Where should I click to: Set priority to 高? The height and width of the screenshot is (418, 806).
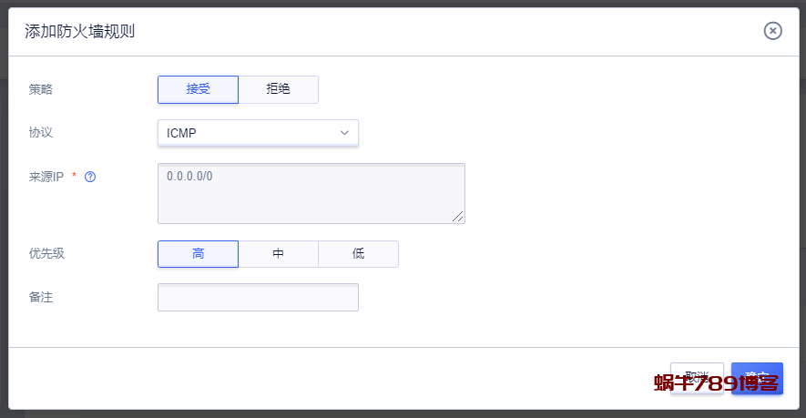(198, 254)
